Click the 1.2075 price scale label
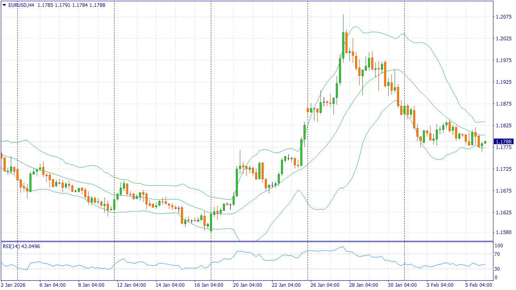The image size is (516, 290). coord(503,17)
